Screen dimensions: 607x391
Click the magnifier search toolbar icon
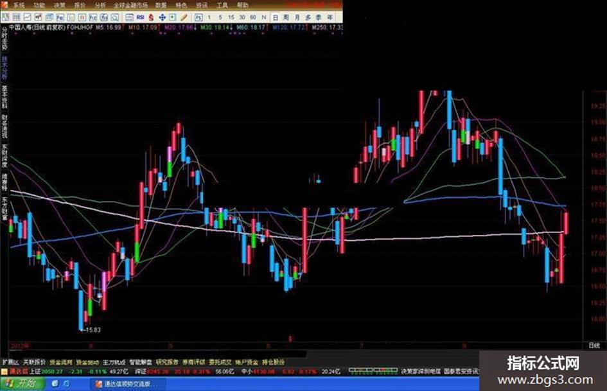[115, 17]
